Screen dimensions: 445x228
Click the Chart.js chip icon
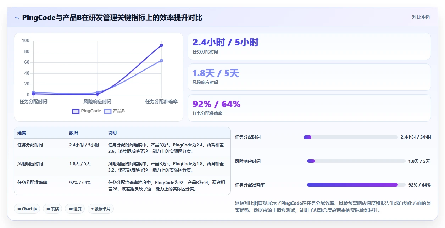(19, 209)
